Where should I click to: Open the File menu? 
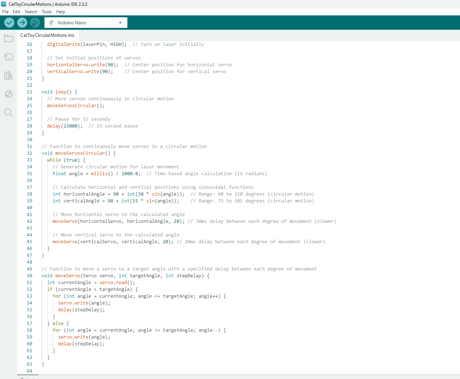point(5,12)
